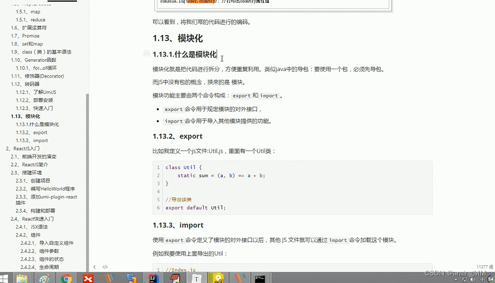
Task: Go to 2.3.1 创建项目 in outline
Action: coord(33,181)
